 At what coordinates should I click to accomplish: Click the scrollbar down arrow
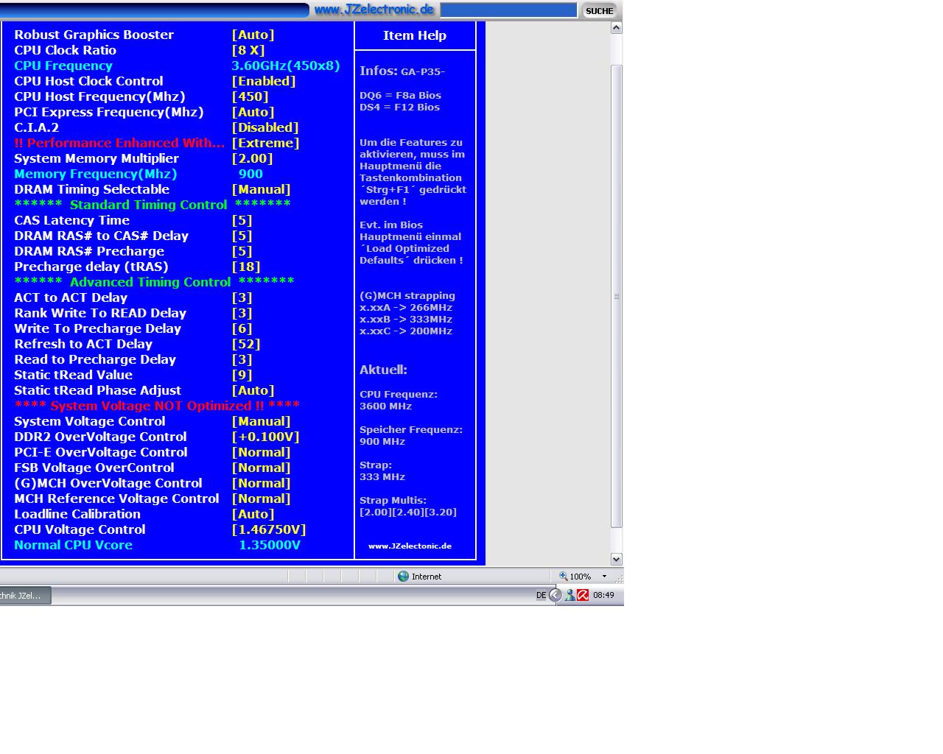(617, 559)
